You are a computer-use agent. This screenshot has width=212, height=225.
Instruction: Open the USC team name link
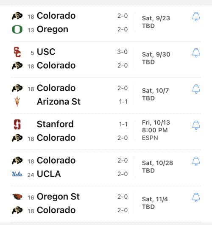click(x=46, y=52)
